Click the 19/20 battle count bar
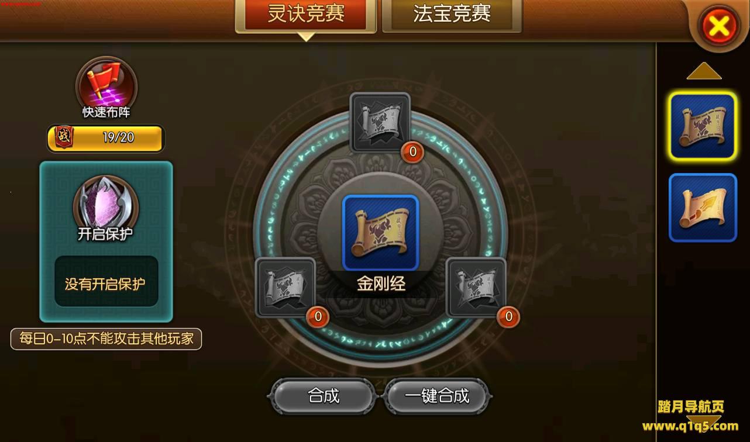Viewport: 750px width, 442px height. 106,138
